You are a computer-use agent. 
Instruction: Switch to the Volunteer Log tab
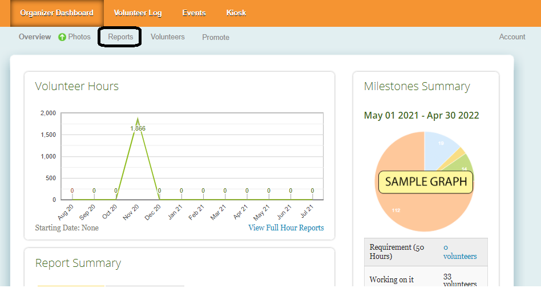click(x=138, y=13)
